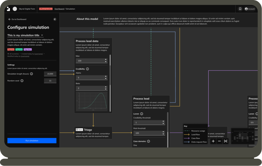Select the Process lead card title
The height and width of the screenshot is (166, 262).
141,99
